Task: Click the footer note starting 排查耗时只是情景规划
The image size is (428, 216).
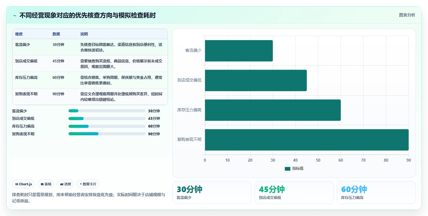Action: click(x=89, y=198)
